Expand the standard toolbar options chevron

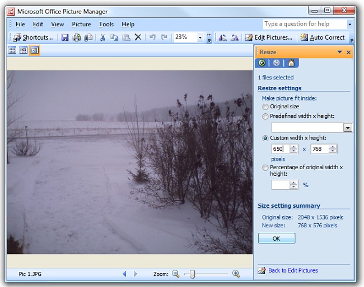[209, 38]
